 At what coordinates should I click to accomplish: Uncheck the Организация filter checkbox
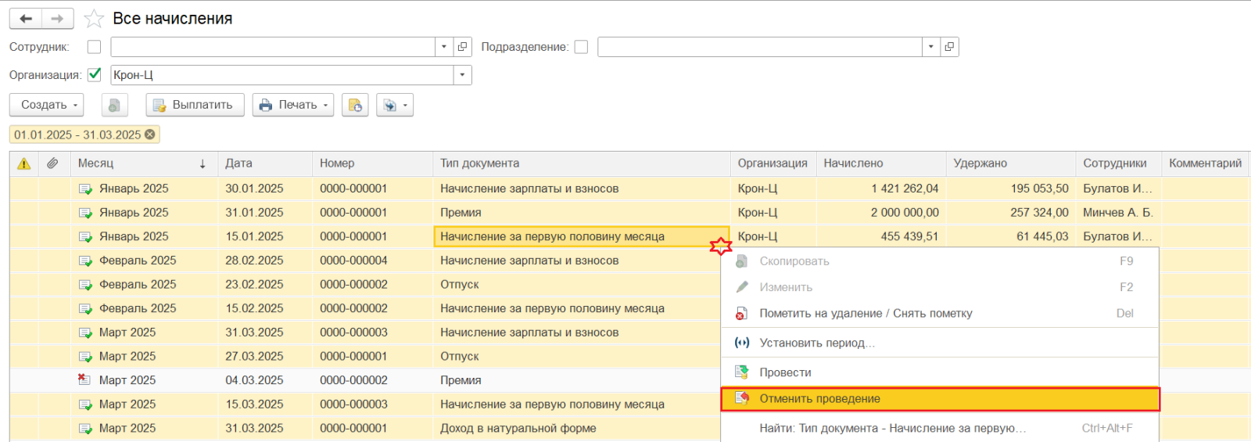[95, 75]
